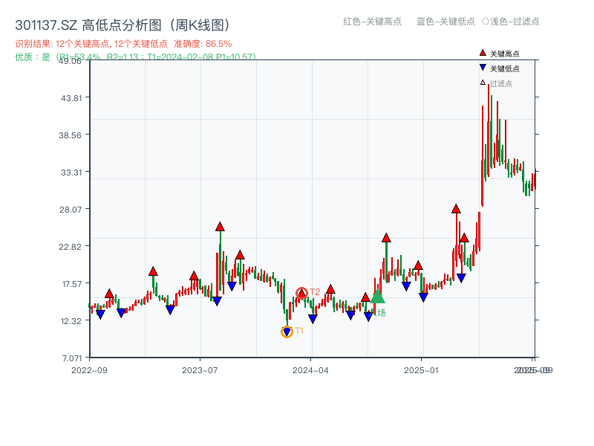Click the T1 circled low-point marker
The width and height of the screenshot is (594, 446).
coord(286,330)
